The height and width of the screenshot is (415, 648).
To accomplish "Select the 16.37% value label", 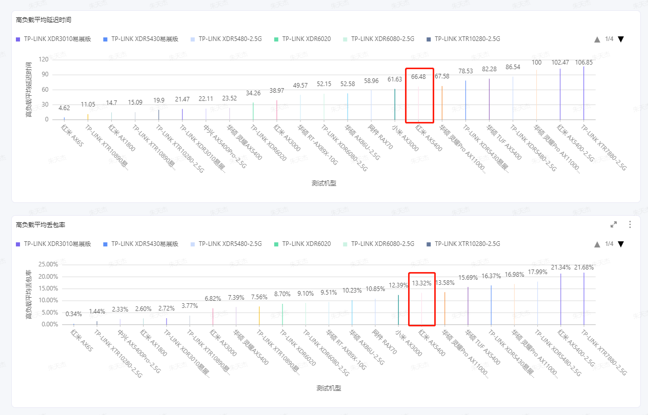I will click(x=491, y=276).
